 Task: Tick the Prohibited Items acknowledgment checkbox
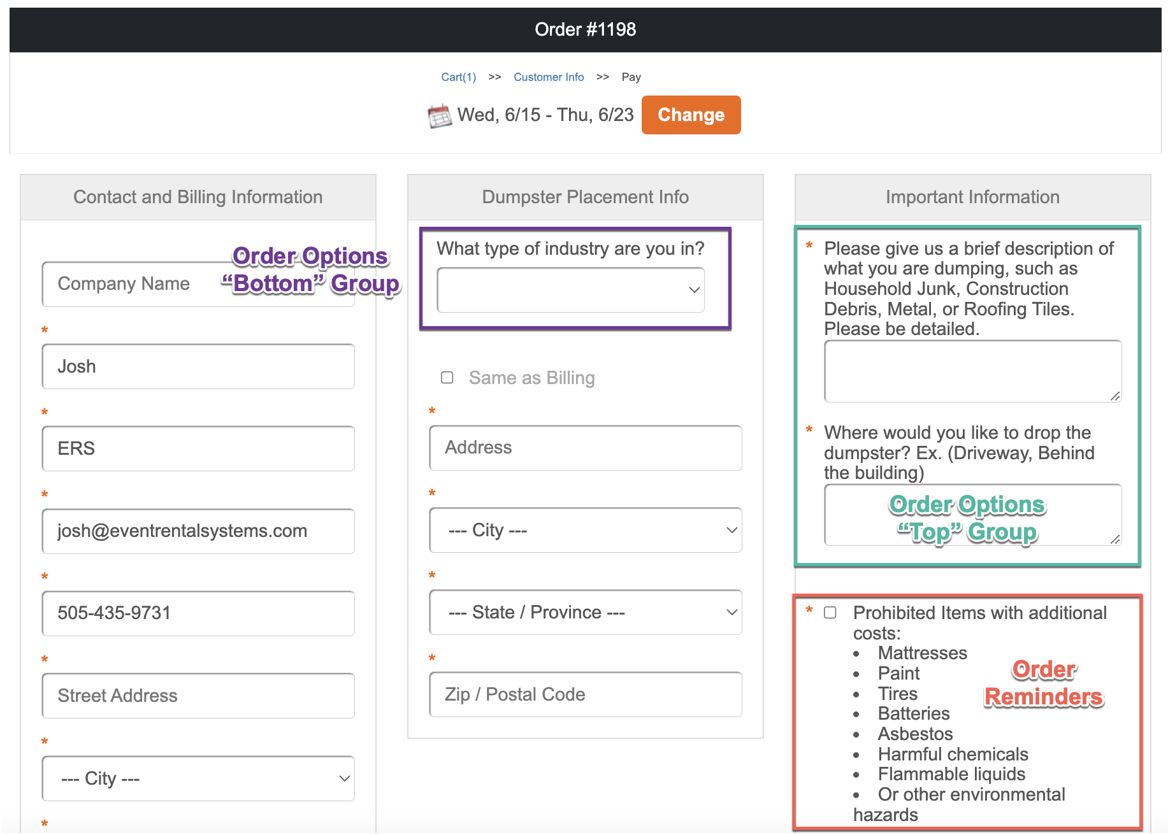830,613
